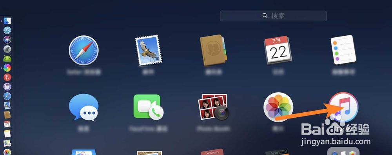Screen dimensions: 392x155
Task: Open Safari from the Dock
Action: [x=7, y=96]
